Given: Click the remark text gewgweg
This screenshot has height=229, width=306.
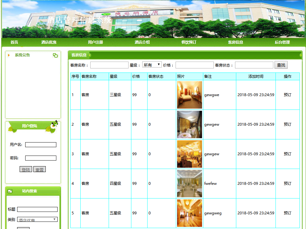Looking at the screenshot, I should [213, 213].
